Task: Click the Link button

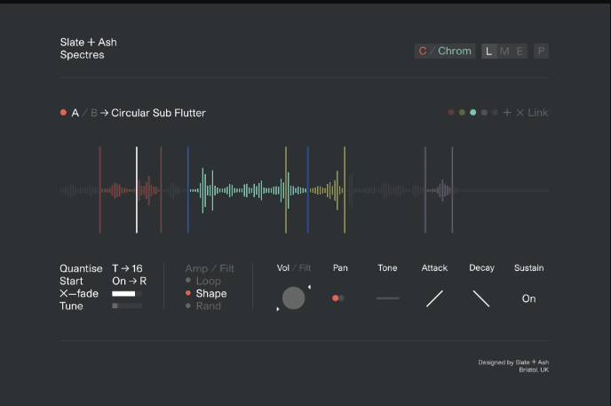Action: 538,113
